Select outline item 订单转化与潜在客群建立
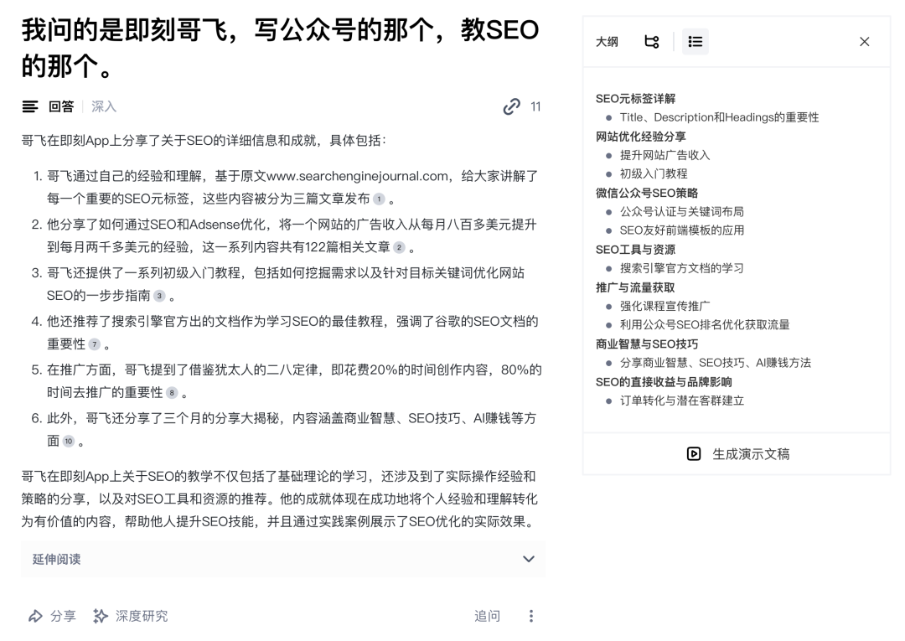Screen dimensions: 905x641 point(681,401)
